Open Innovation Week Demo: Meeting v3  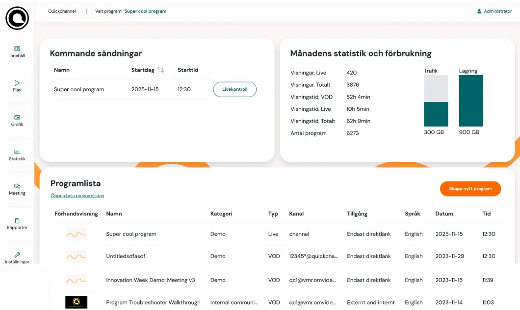151,280
